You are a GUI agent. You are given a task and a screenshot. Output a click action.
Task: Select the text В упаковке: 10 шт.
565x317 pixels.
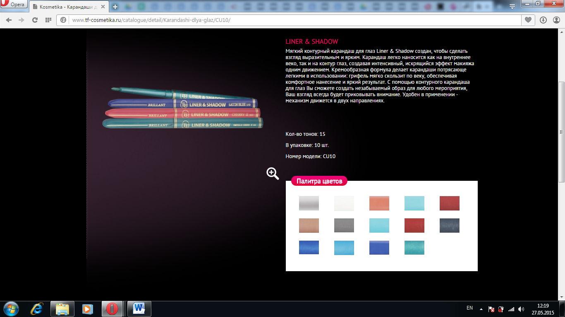coord(307,145)
